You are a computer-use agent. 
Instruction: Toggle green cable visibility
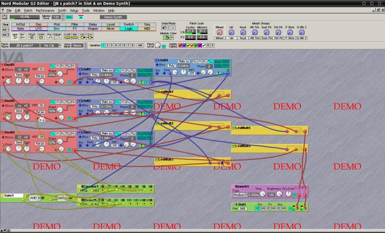click(196, 45)
